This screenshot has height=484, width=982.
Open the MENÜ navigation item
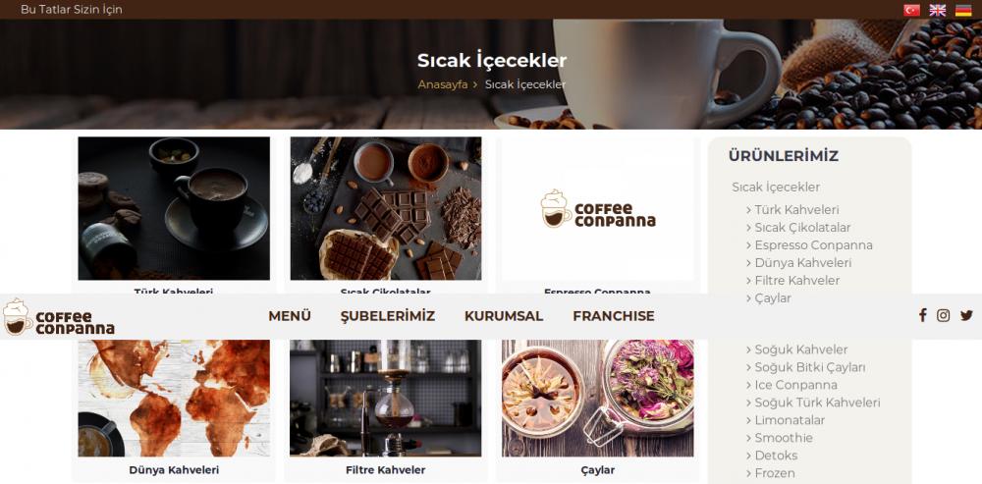tap(290, 316)
